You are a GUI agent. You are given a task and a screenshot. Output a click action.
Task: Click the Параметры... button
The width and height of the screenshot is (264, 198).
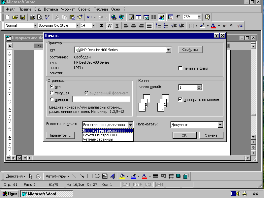pyautogui.click(x=60, y=135)
